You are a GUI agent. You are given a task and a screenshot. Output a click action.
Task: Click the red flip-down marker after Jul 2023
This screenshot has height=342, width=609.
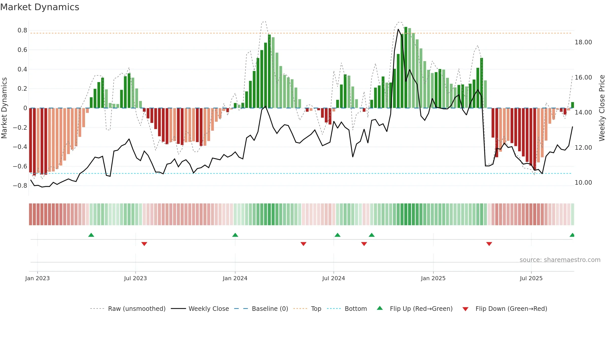pyautogui.click(x=144, y=244)
